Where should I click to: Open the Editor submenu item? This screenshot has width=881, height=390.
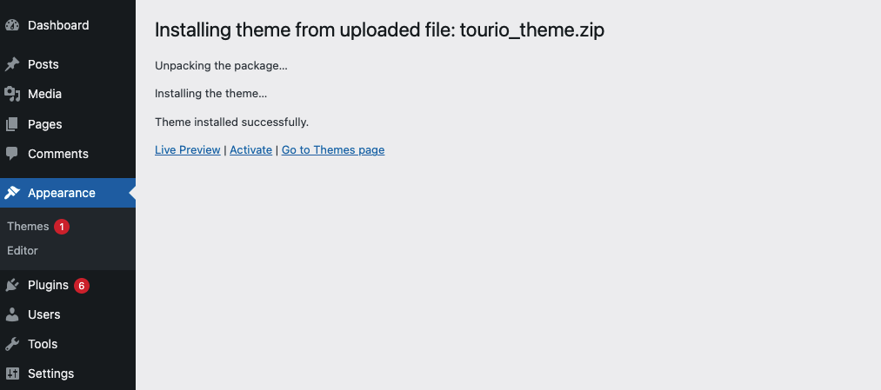pyautogui.click(x=23, y=250)
